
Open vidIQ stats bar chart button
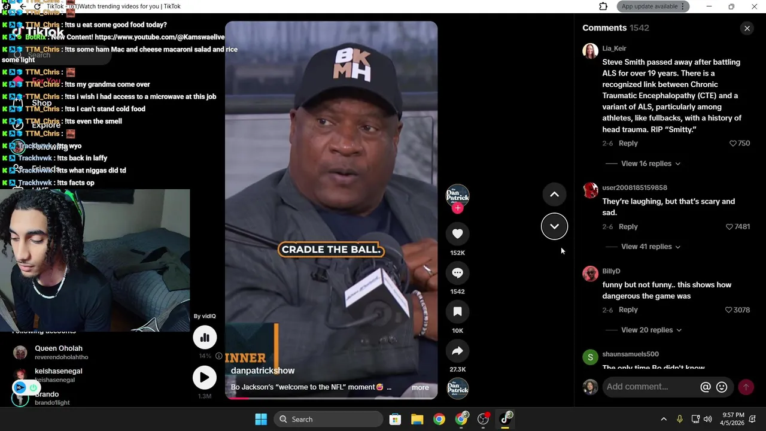[205, 338]
